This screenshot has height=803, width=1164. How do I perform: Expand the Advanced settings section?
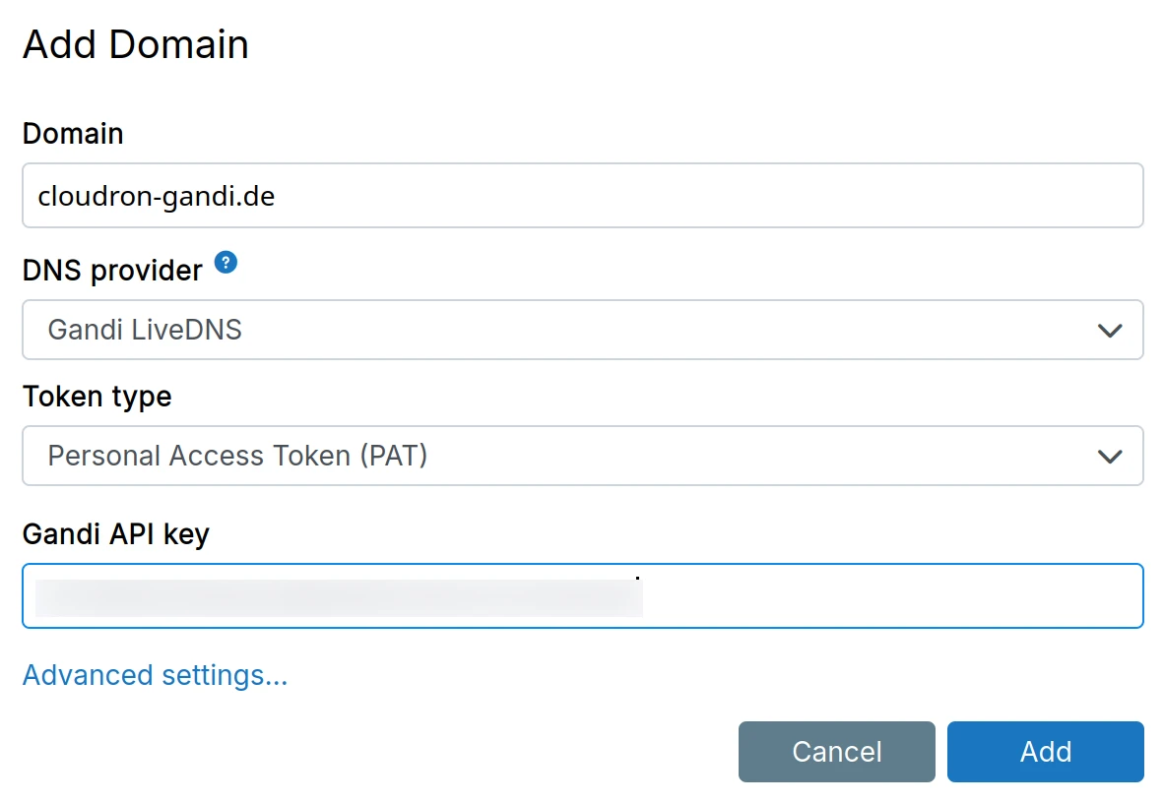coord(155,675)
